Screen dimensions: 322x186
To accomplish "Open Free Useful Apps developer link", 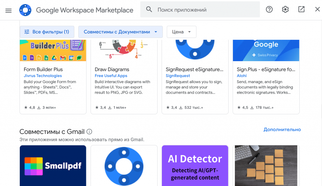I will tap(111, 76).
